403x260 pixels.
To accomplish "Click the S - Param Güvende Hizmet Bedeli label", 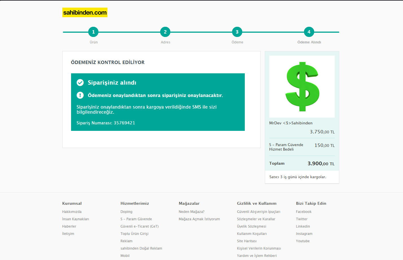I will [286, 147].
